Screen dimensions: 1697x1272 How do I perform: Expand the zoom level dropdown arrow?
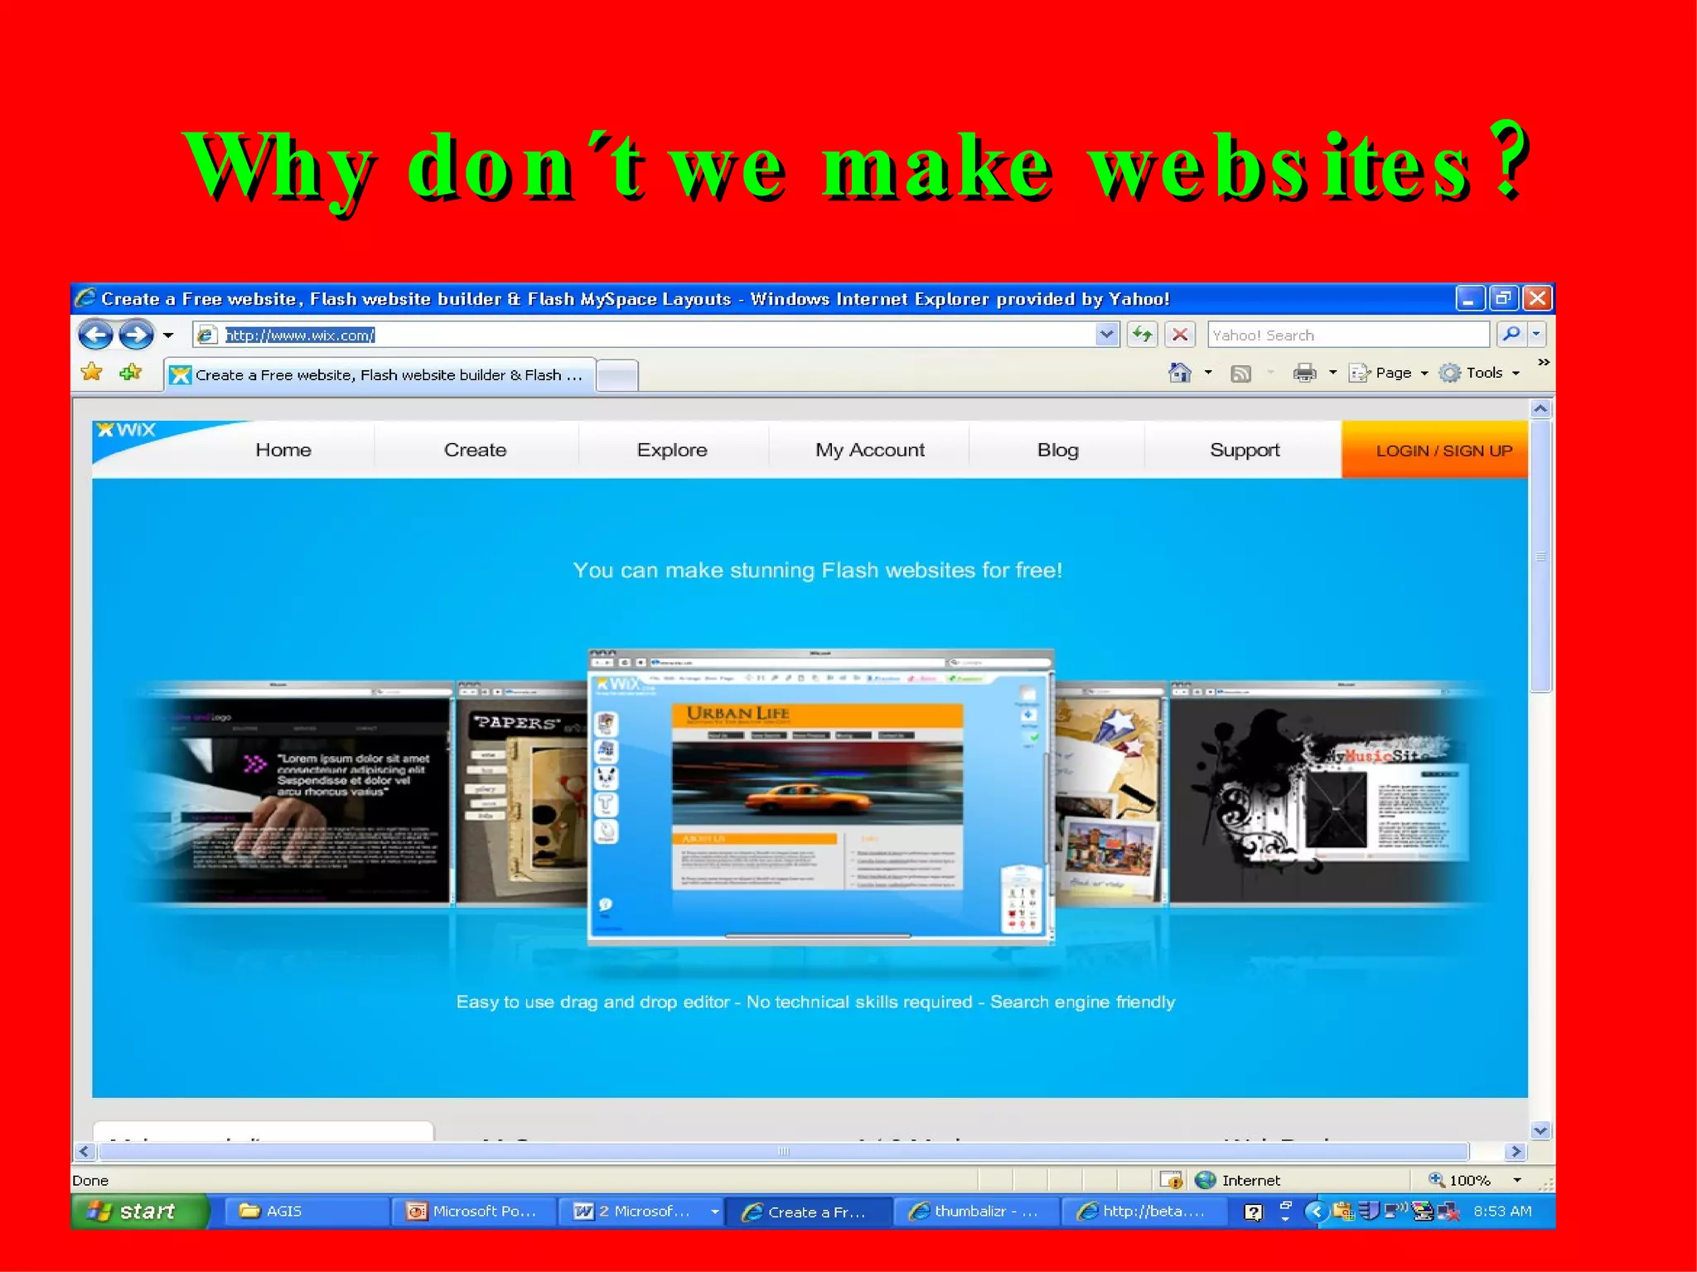click(1517, 1180)
